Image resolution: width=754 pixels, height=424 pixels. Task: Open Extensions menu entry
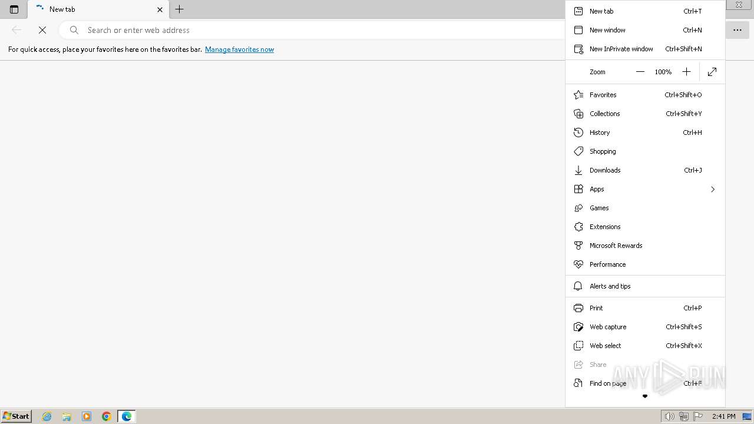645,227
